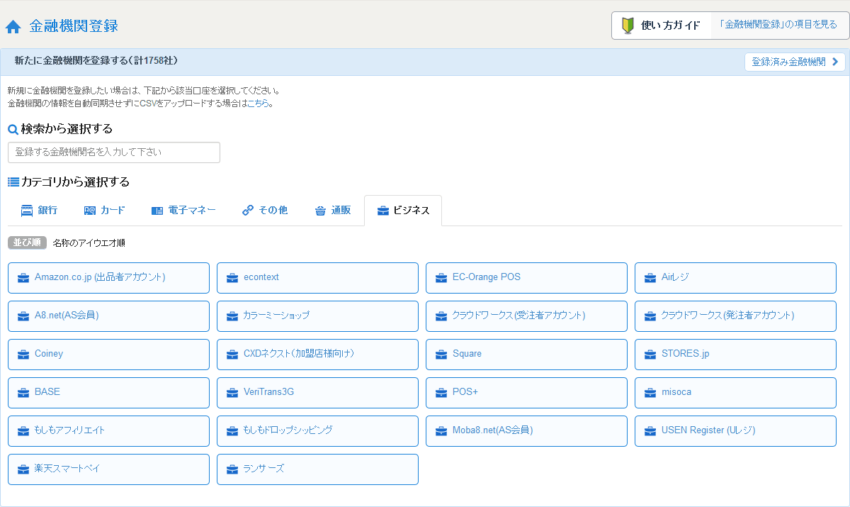Click the briefcase icon in the A8.net card
The image size is (850, 507).
(23, 316)
